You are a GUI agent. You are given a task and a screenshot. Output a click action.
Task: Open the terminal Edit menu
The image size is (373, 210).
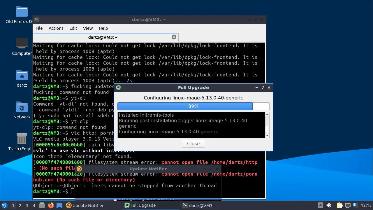[73, 28]
